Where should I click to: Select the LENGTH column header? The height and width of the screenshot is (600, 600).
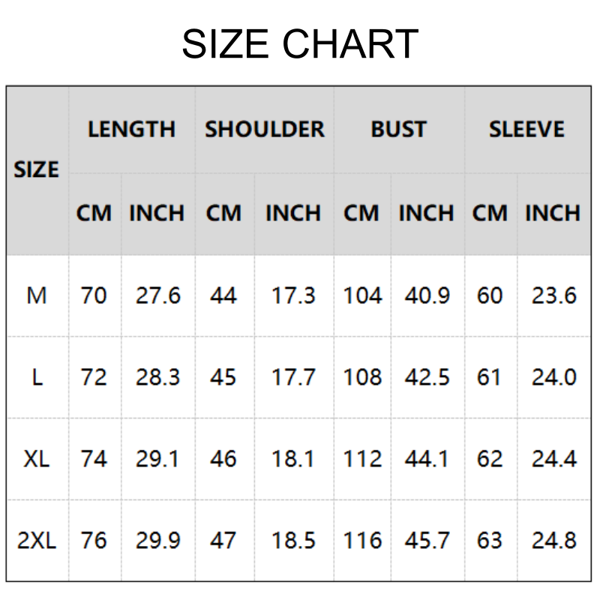131,129
